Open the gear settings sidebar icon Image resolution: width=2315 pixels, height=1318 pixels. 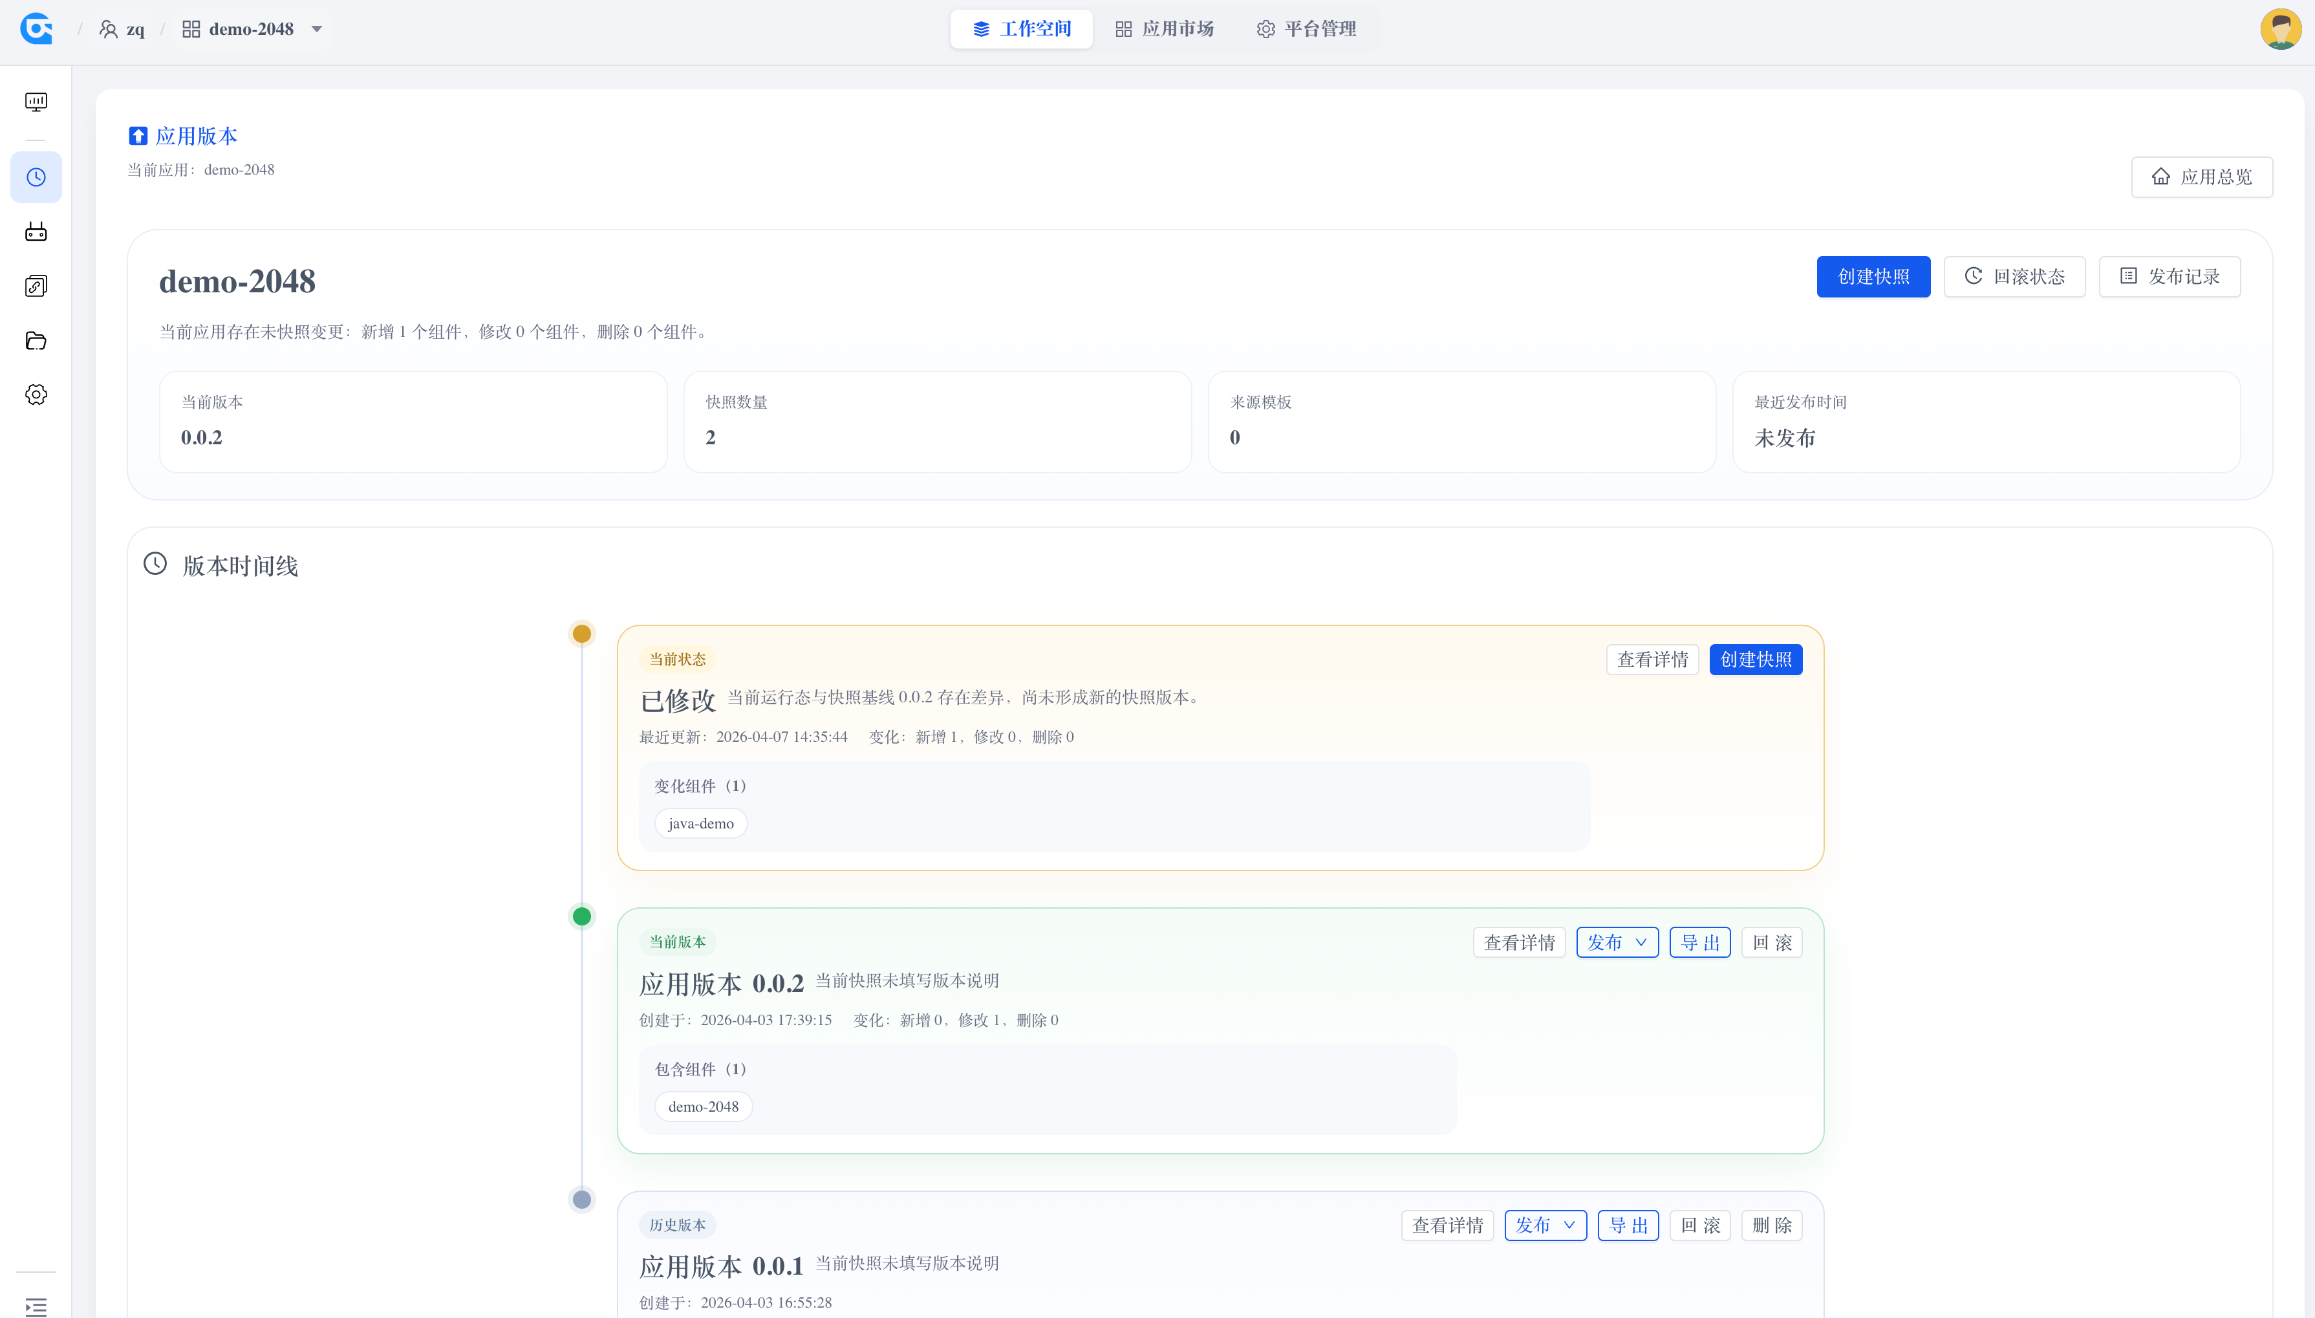[x=36, y=394]
